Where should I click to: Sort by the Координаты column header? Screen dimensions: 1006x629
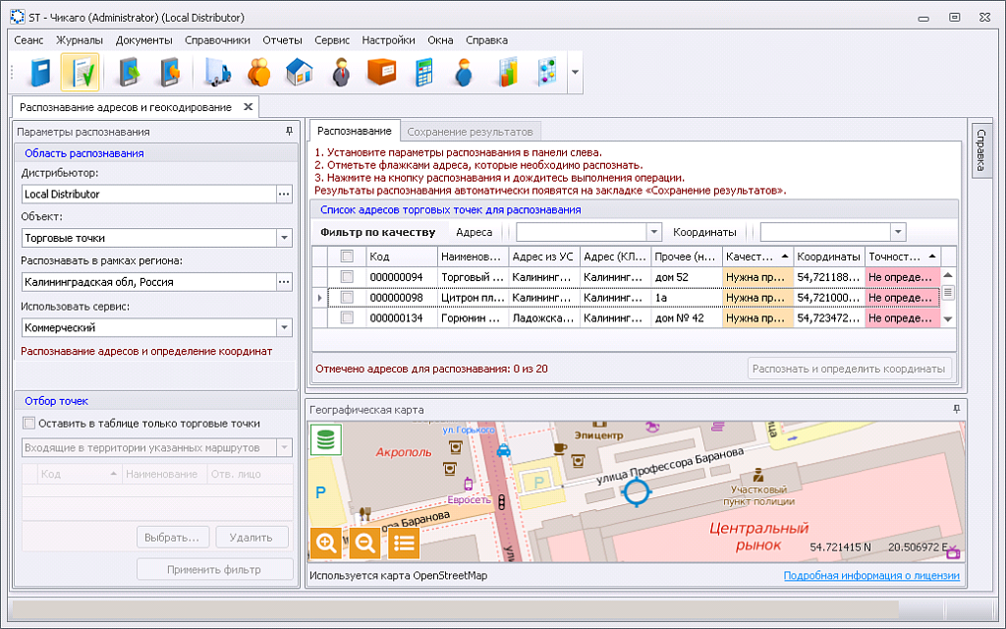click(x=829, y=257)
